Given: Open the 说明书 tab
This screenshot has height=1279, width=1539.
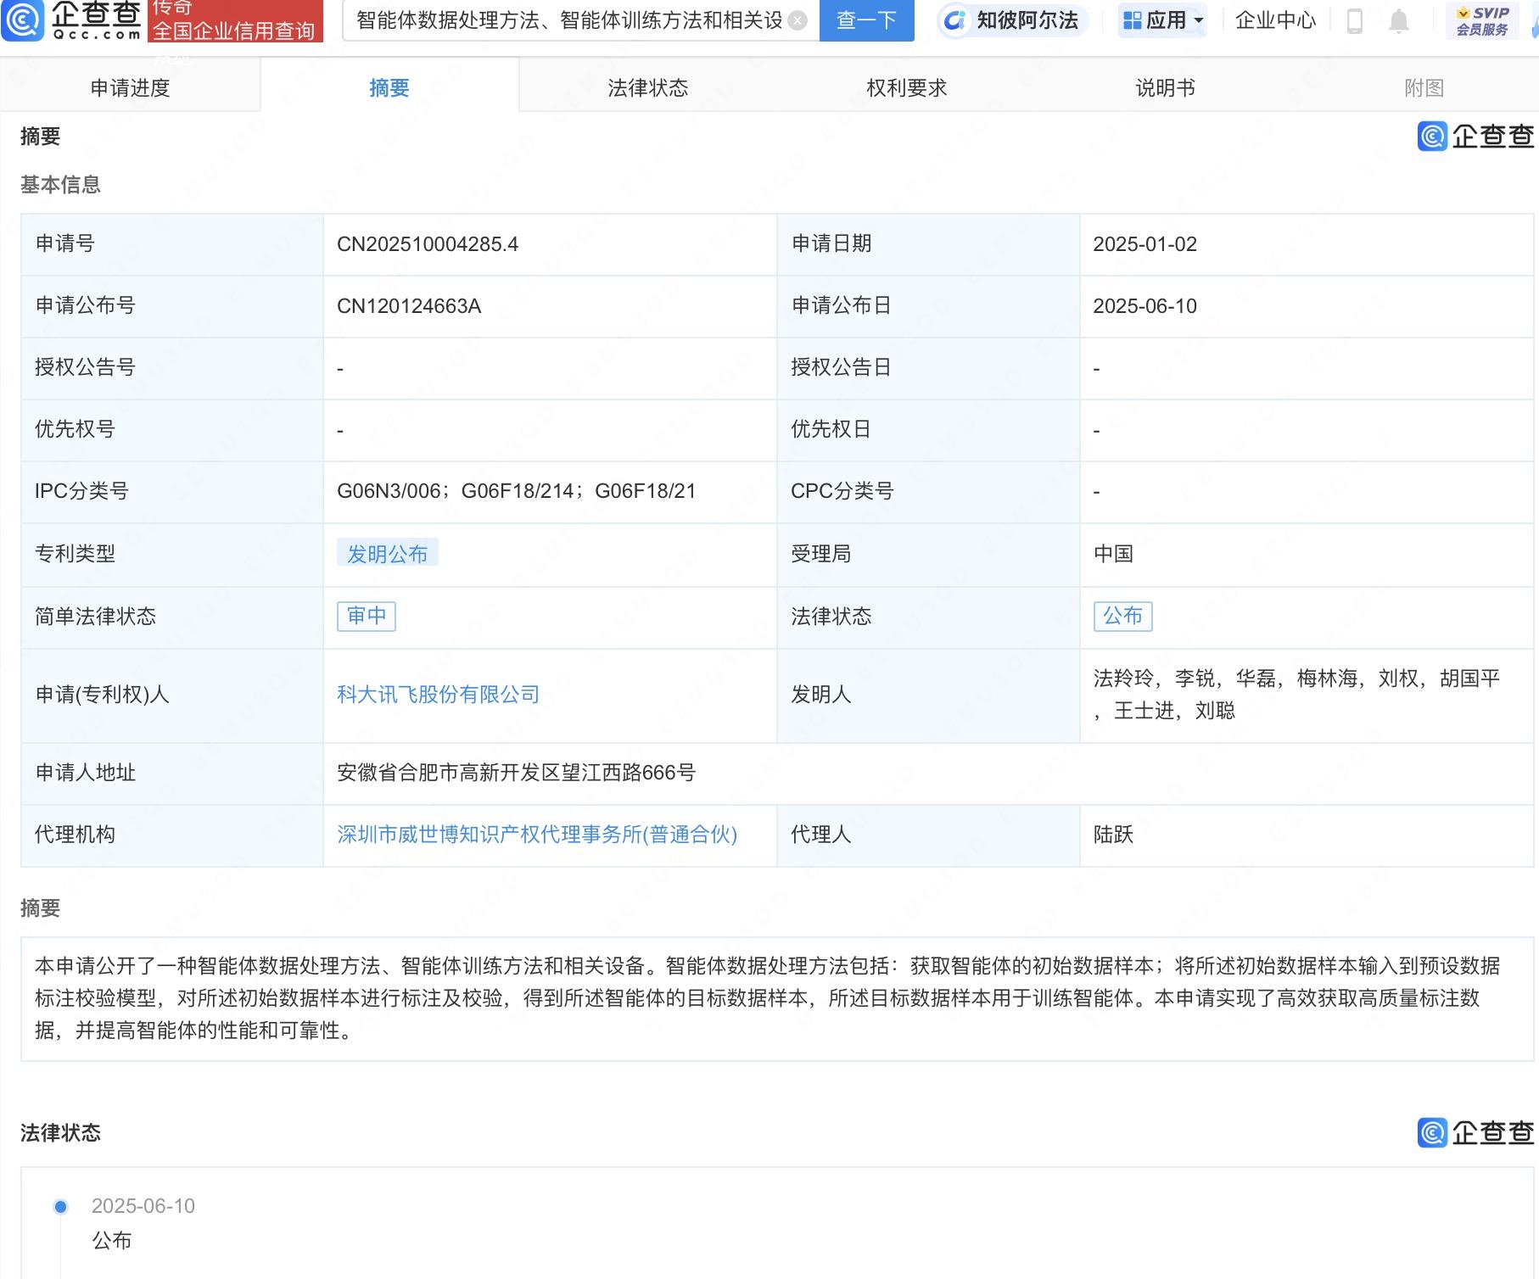Looking at the screenshot, I should point(1166,87).
